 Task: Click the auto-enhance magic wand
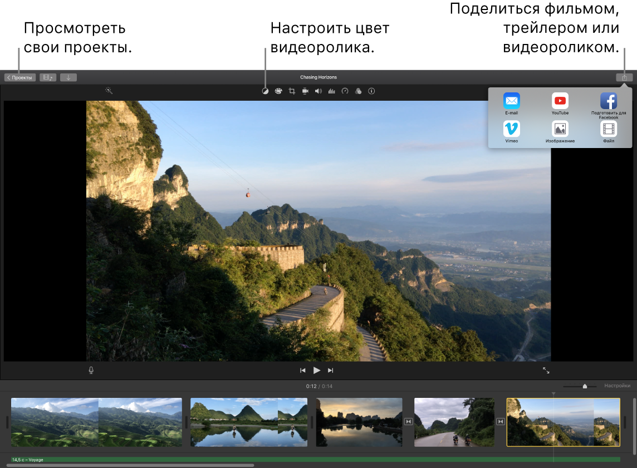coord(109,90)
